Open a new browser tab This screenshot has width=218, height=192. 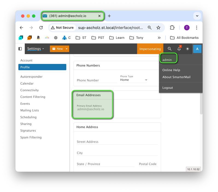pyautogui.click(x=109, y=16)
